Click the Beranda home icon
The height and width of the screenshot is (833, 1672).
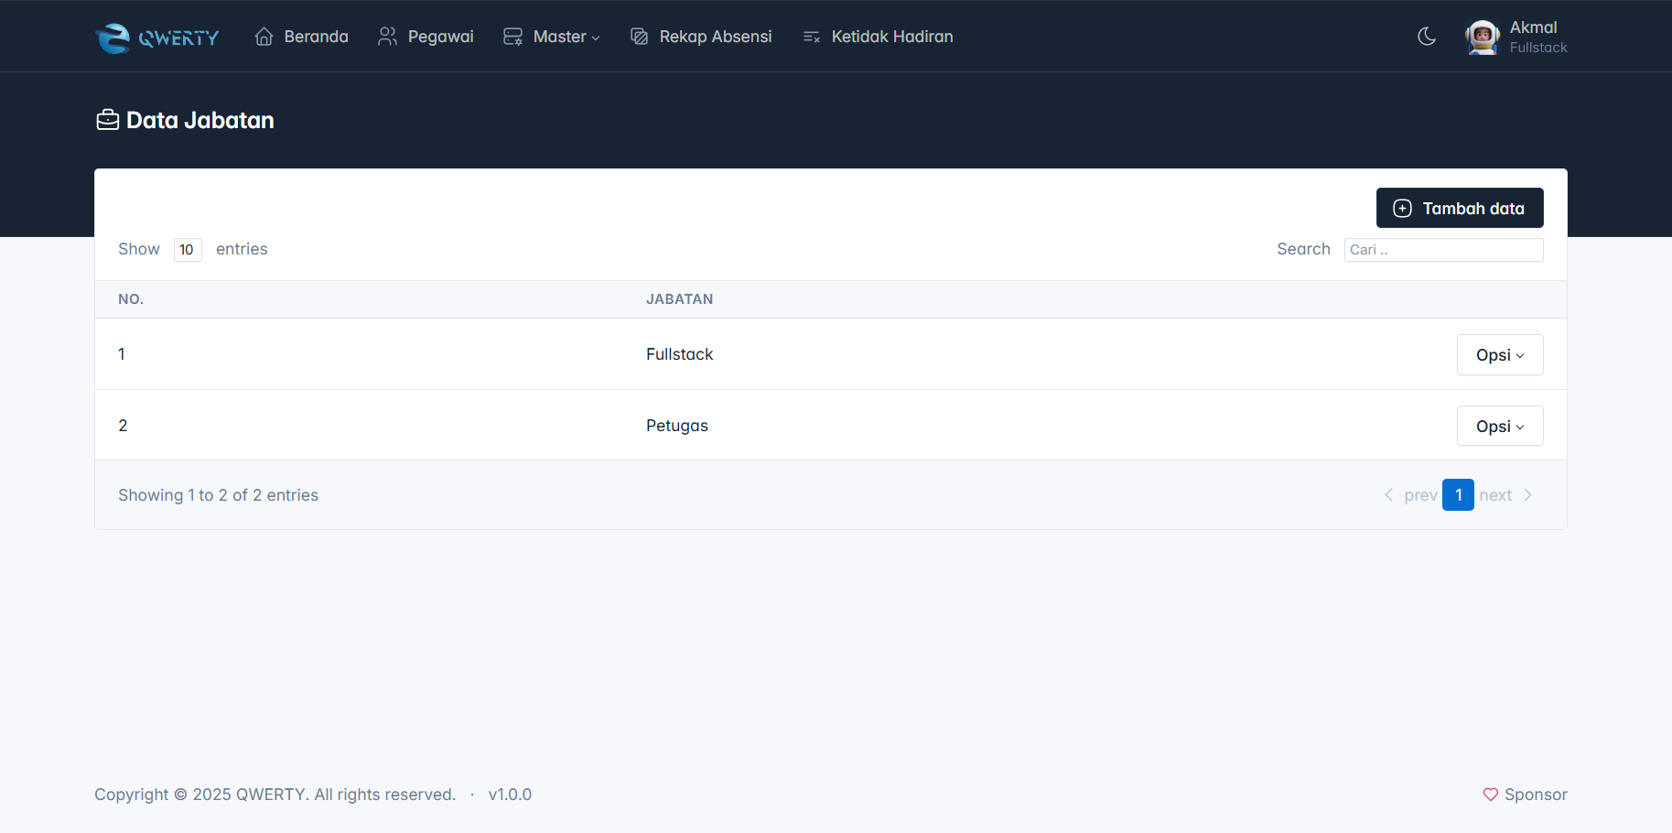[264, 37]
